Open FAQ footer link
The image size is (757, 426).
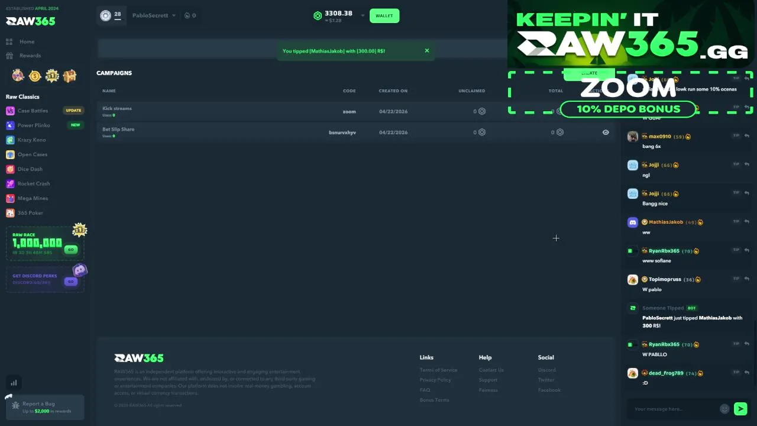click(x=425, y=390)
